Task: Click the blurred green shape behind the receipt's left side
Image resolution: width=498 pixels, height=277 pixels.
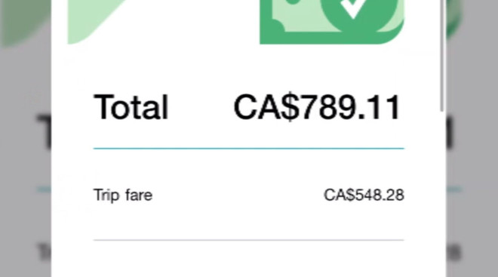Action: pyautogui.click(x=26, y=22)
